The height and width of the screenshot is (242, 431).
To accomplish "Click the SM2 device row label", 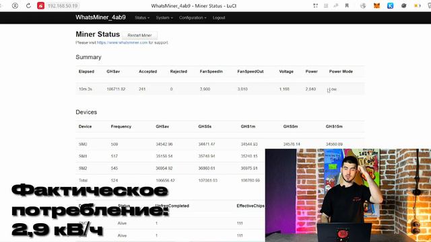I will pos(83,168).
